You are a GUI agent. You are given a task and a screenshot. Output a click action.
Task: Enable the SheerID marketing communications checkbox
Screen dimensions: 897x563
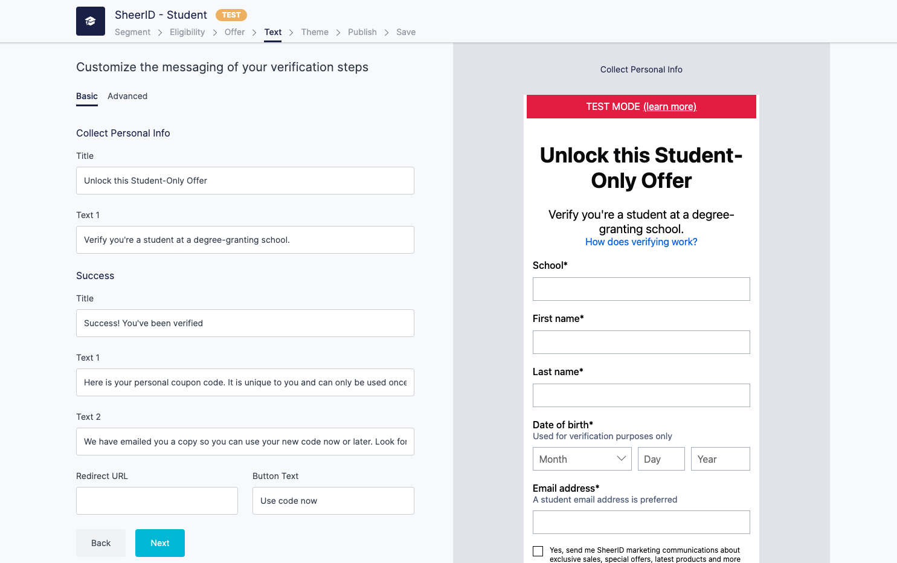[538, 551]
